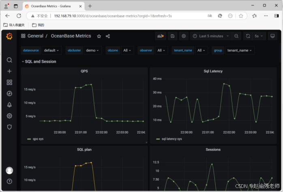Open the Alerting bell sidebar icon
The image size is (283, 192).
pos(9,105)
